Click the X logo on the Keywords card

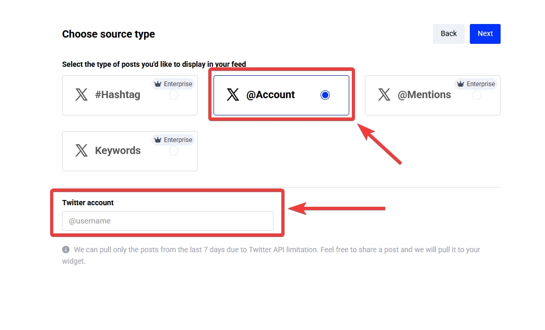pos(81,150)
